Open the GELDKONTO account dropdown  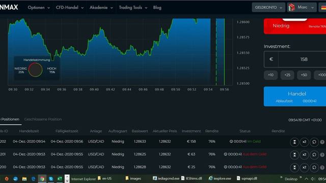(268, 8)
